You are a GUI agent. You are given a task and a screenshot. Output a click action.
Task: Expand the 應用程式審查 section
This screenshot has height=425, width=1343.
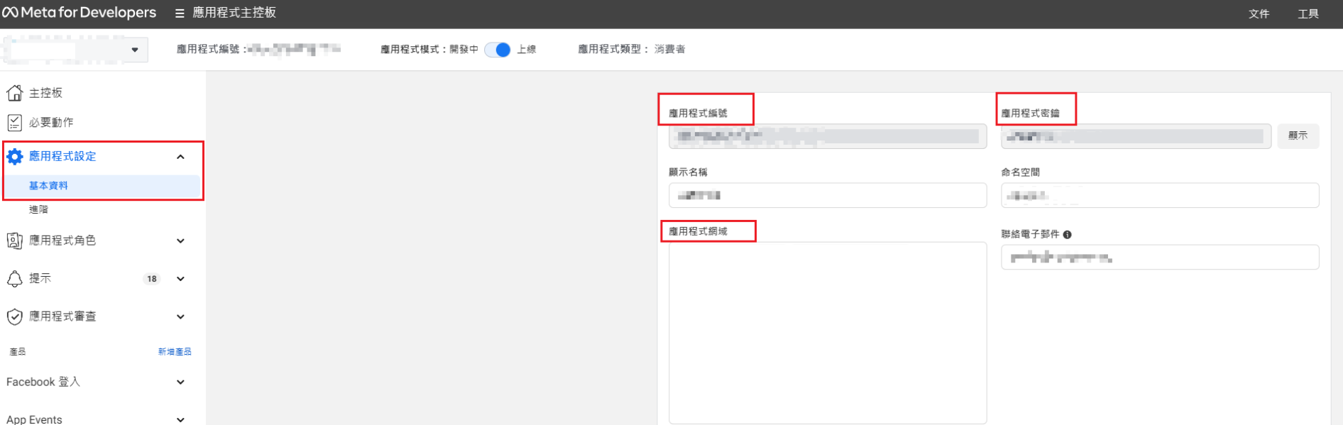pos(180,316)
